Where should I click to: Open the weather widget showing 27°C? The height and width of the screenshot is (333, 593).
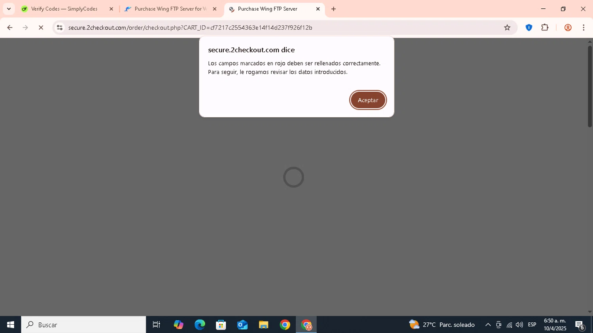(442, 325)
